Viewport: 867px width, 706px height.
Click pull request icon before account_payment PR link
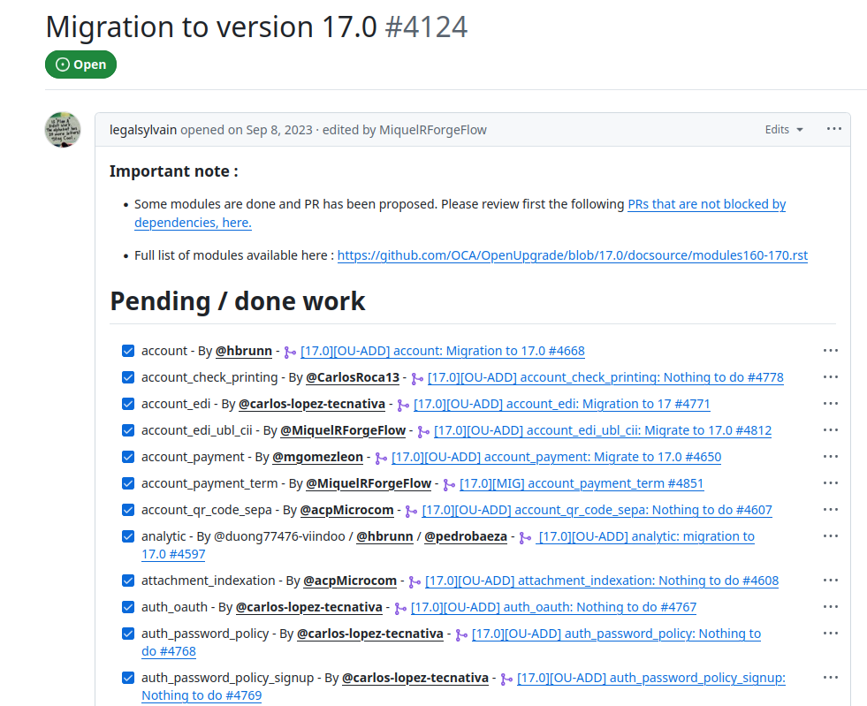point(381,458)
